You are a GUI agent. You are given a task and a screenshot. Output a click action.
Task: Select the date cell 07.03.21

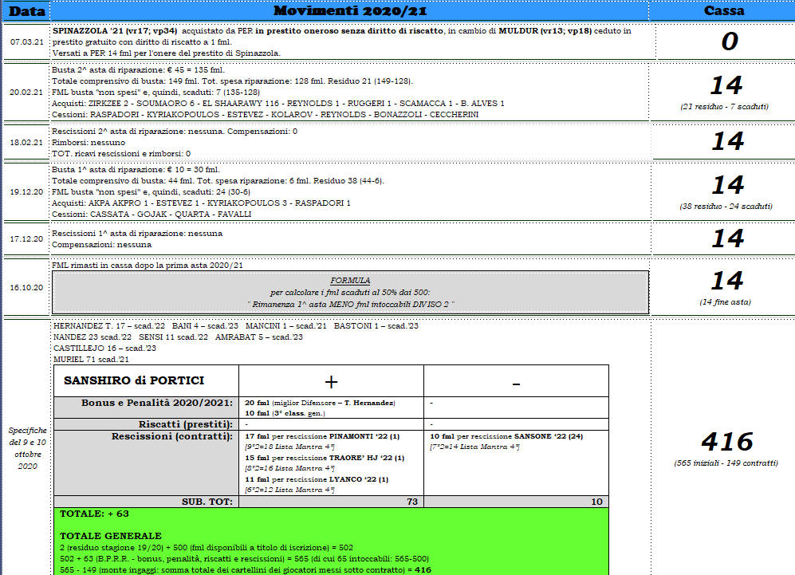[27, 41]
